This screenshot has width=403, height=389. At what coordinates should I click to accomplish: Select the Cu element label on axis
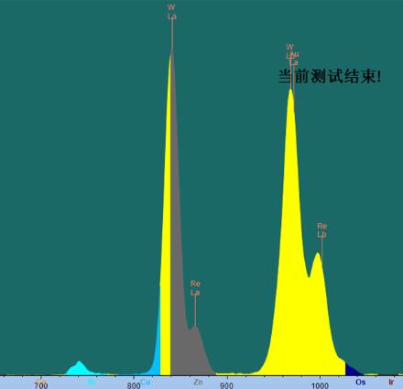coord(146,382)
